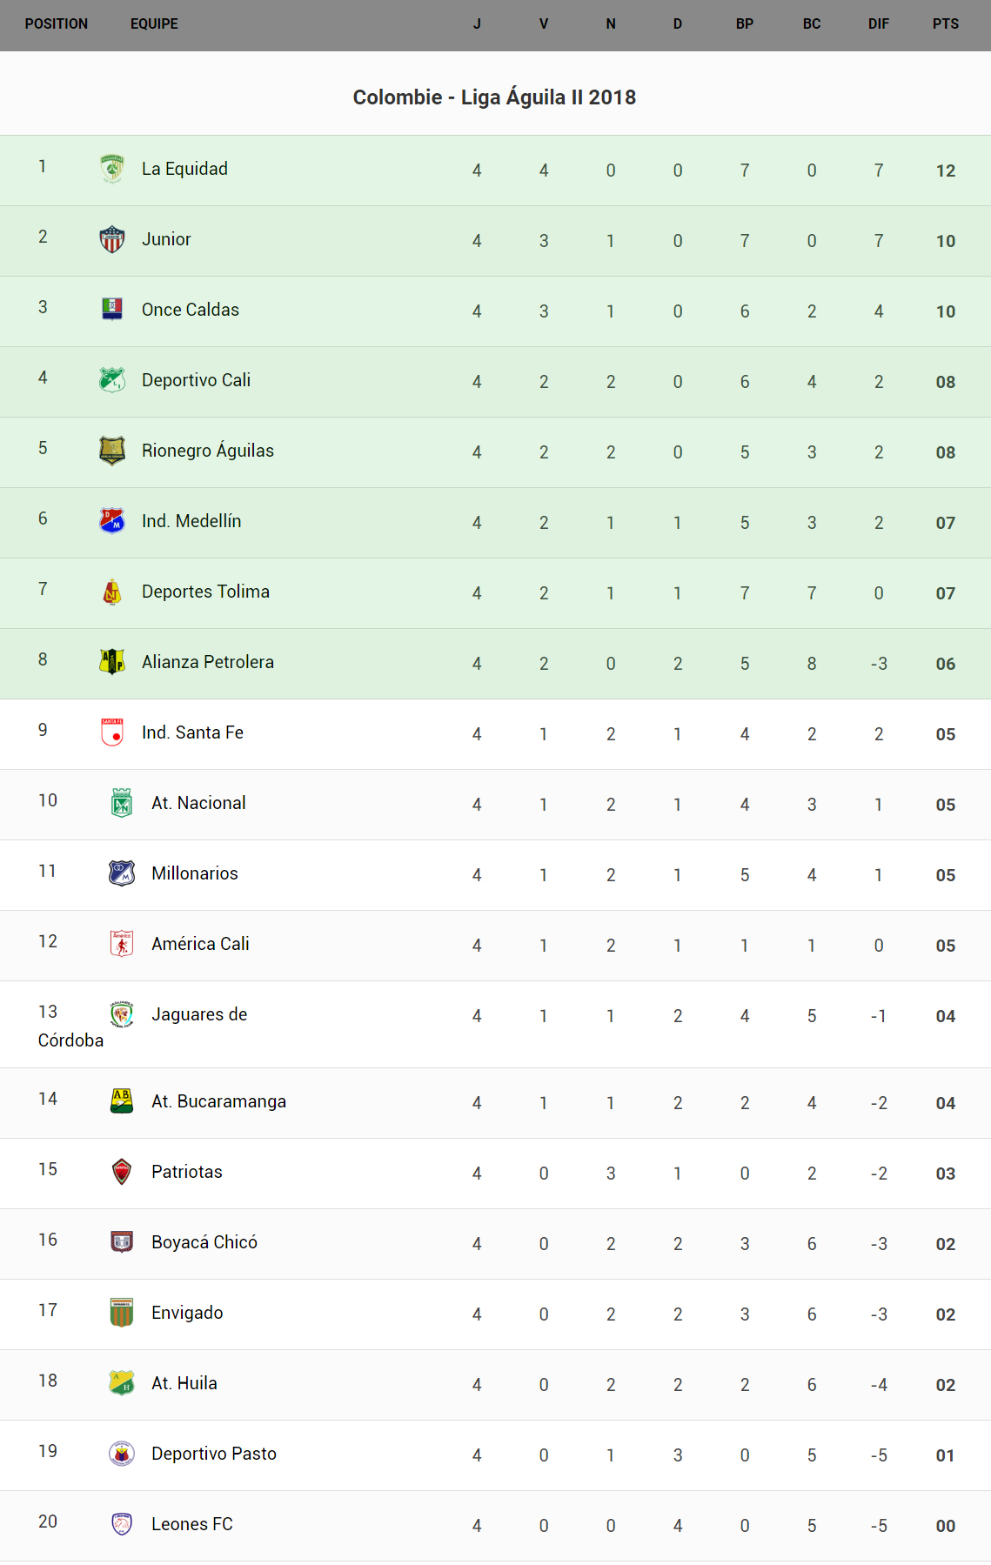Click the Alianza Petrolera badge
Screen dimensions: 991x1565
(x=112, y=662)
